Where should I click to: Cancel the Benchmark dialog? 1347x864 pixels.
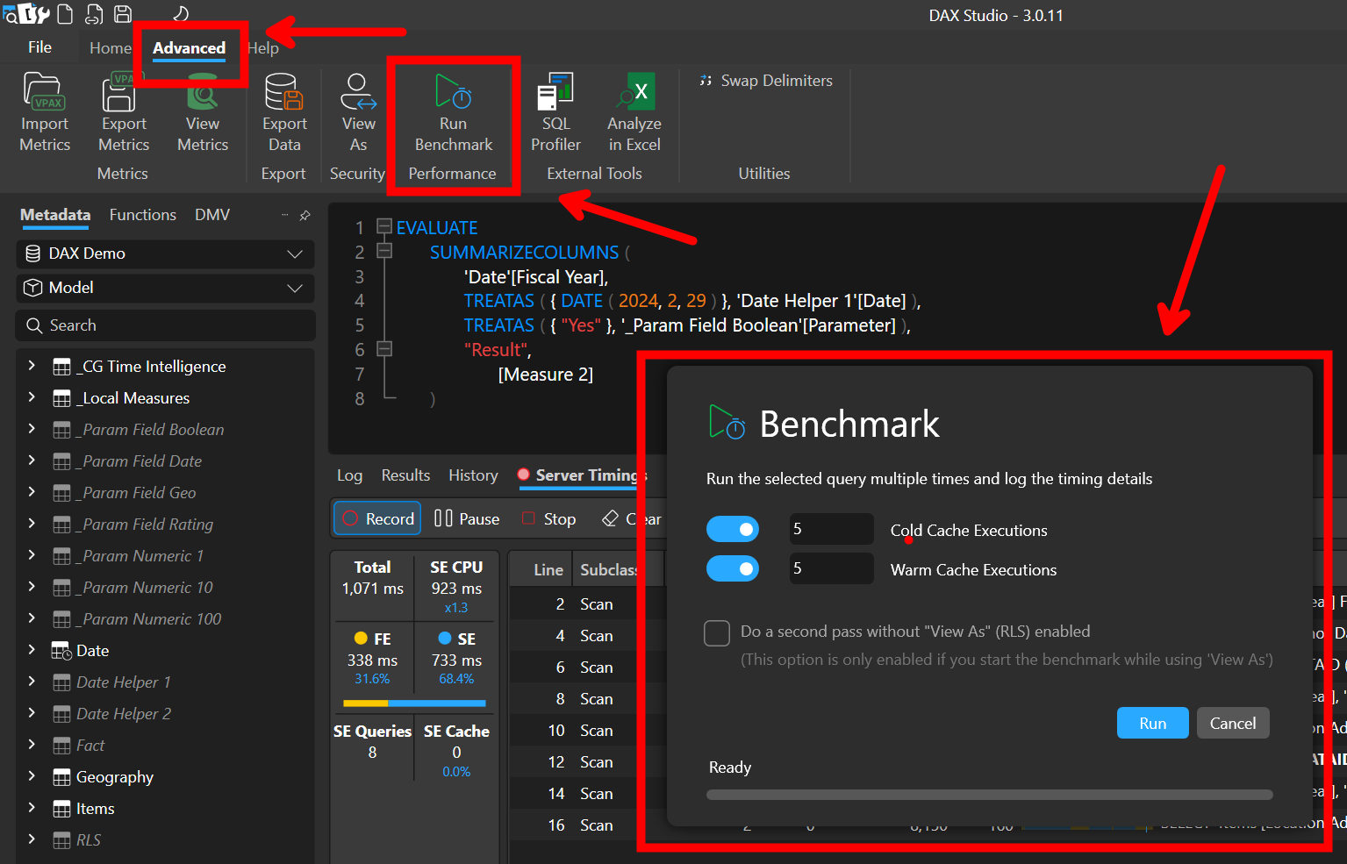pos(1232,723)
